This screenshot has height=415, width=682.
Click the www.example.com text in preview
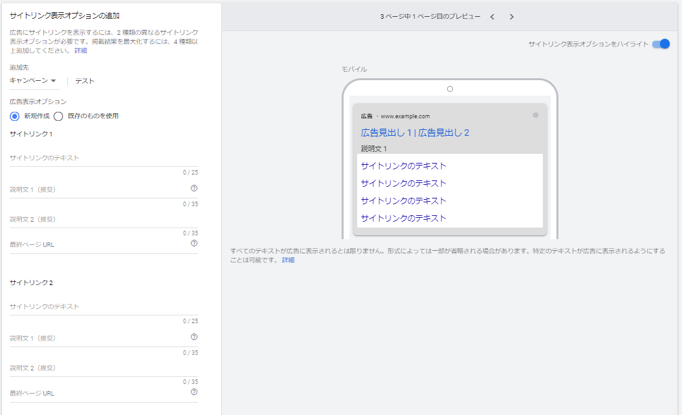click(x=405, y=116)
